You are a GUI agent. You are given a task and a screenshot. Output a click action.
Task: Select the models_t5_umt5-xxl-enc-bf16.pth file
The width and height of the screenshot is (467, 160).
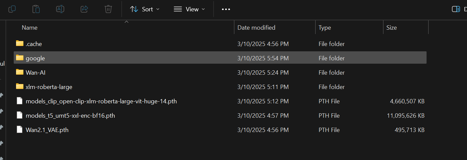(70, 115)
